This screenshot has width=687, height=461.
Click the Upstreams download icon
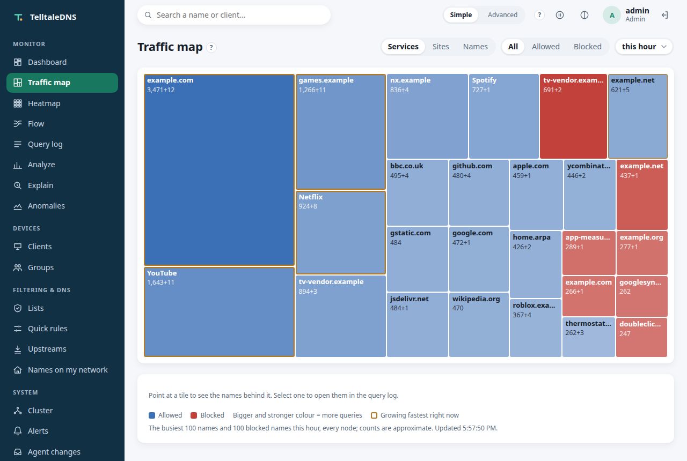coord(18,349)
